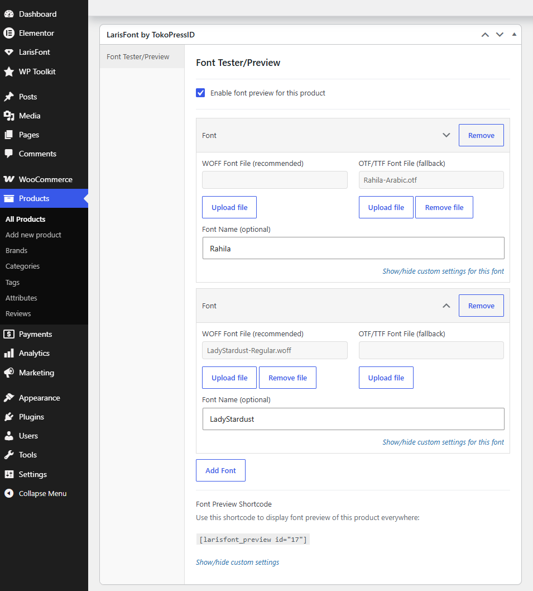Click the LadyStardust-Regular.woff file field
The width and height of the screenshot is (533, 591).
click(x=275, y=350)
